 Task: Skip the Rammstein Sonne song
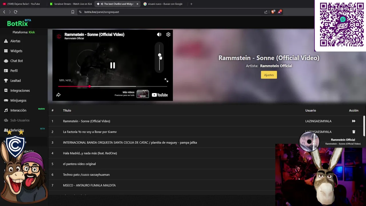354,121
